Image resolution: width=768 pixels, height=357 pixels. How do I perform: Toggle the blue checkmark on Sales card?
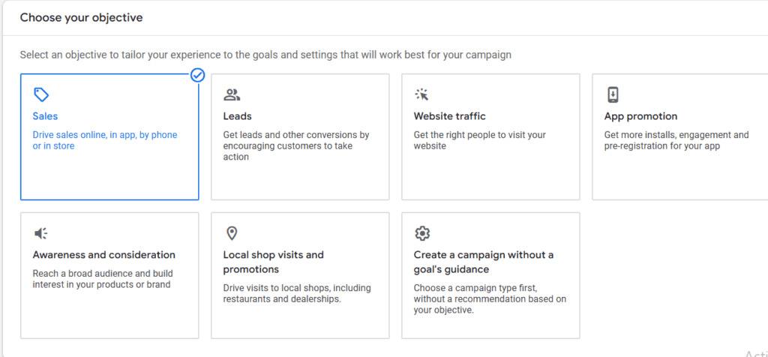[x=197, y=76]
